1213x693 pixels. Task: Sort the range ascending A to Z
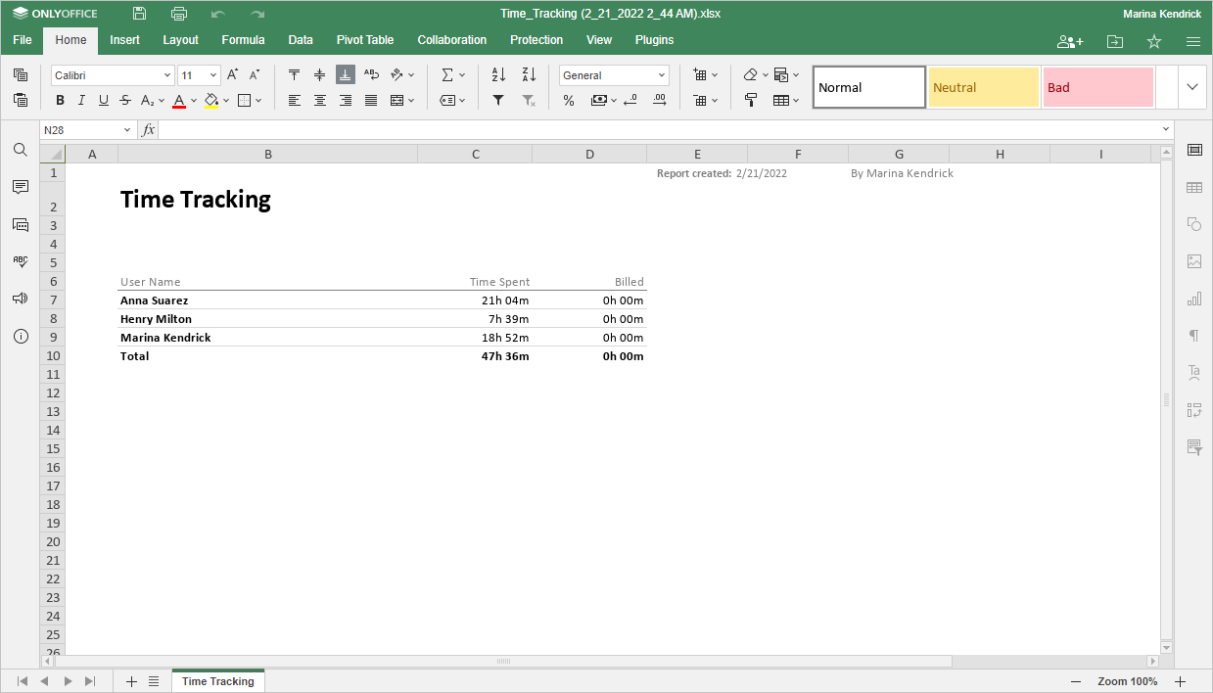pyautogui.click(x=498, y=73)
